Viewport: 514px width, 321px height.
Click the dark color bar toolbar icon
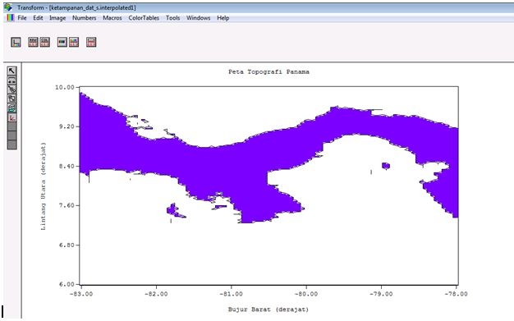click(x=62, y=42)
